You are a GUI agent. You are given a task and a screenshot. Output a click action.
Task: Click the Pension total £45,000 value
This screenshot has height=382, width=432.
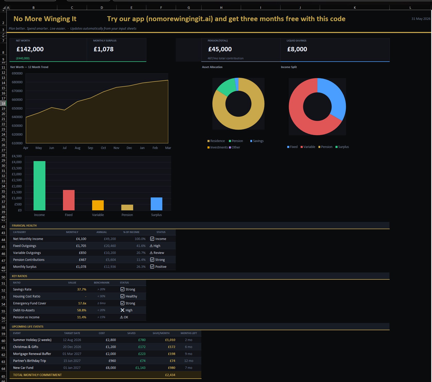pyautogui.click(x=220, y=49)
